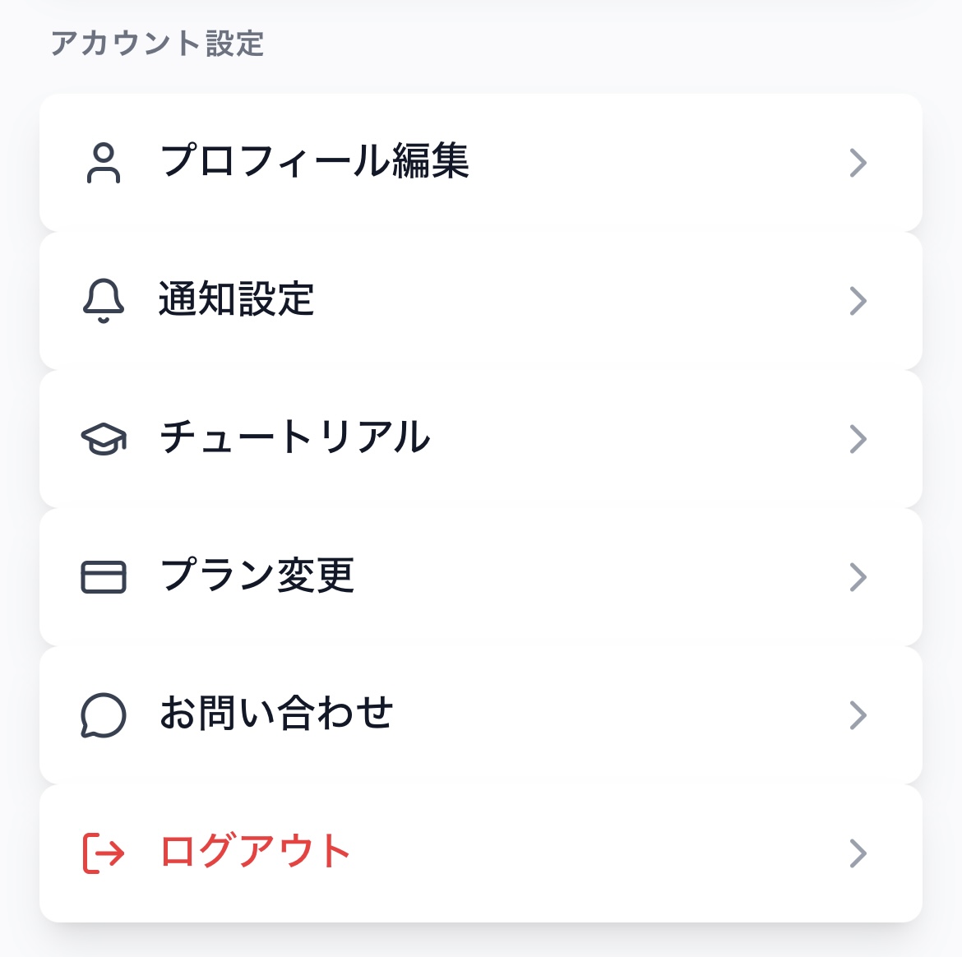Click the chevron on the ログアウト row
This screenshot has height=957, width=962.
click(858, 853)
